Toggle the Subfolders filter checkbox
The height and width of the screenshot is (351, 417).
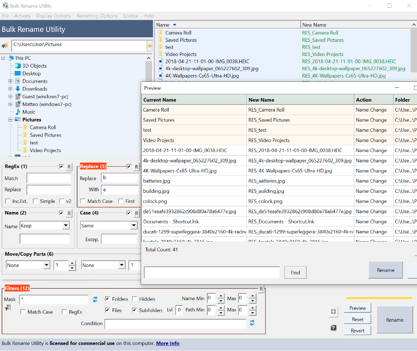click(x=135, y=310)
